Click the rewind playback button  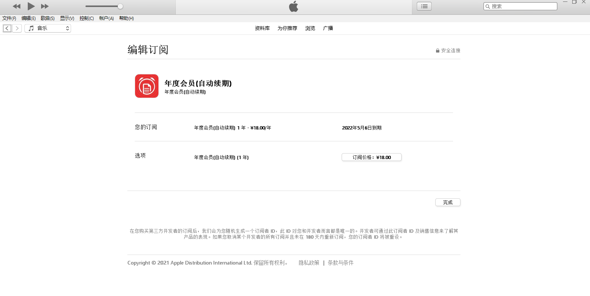(x=17, y=6)
